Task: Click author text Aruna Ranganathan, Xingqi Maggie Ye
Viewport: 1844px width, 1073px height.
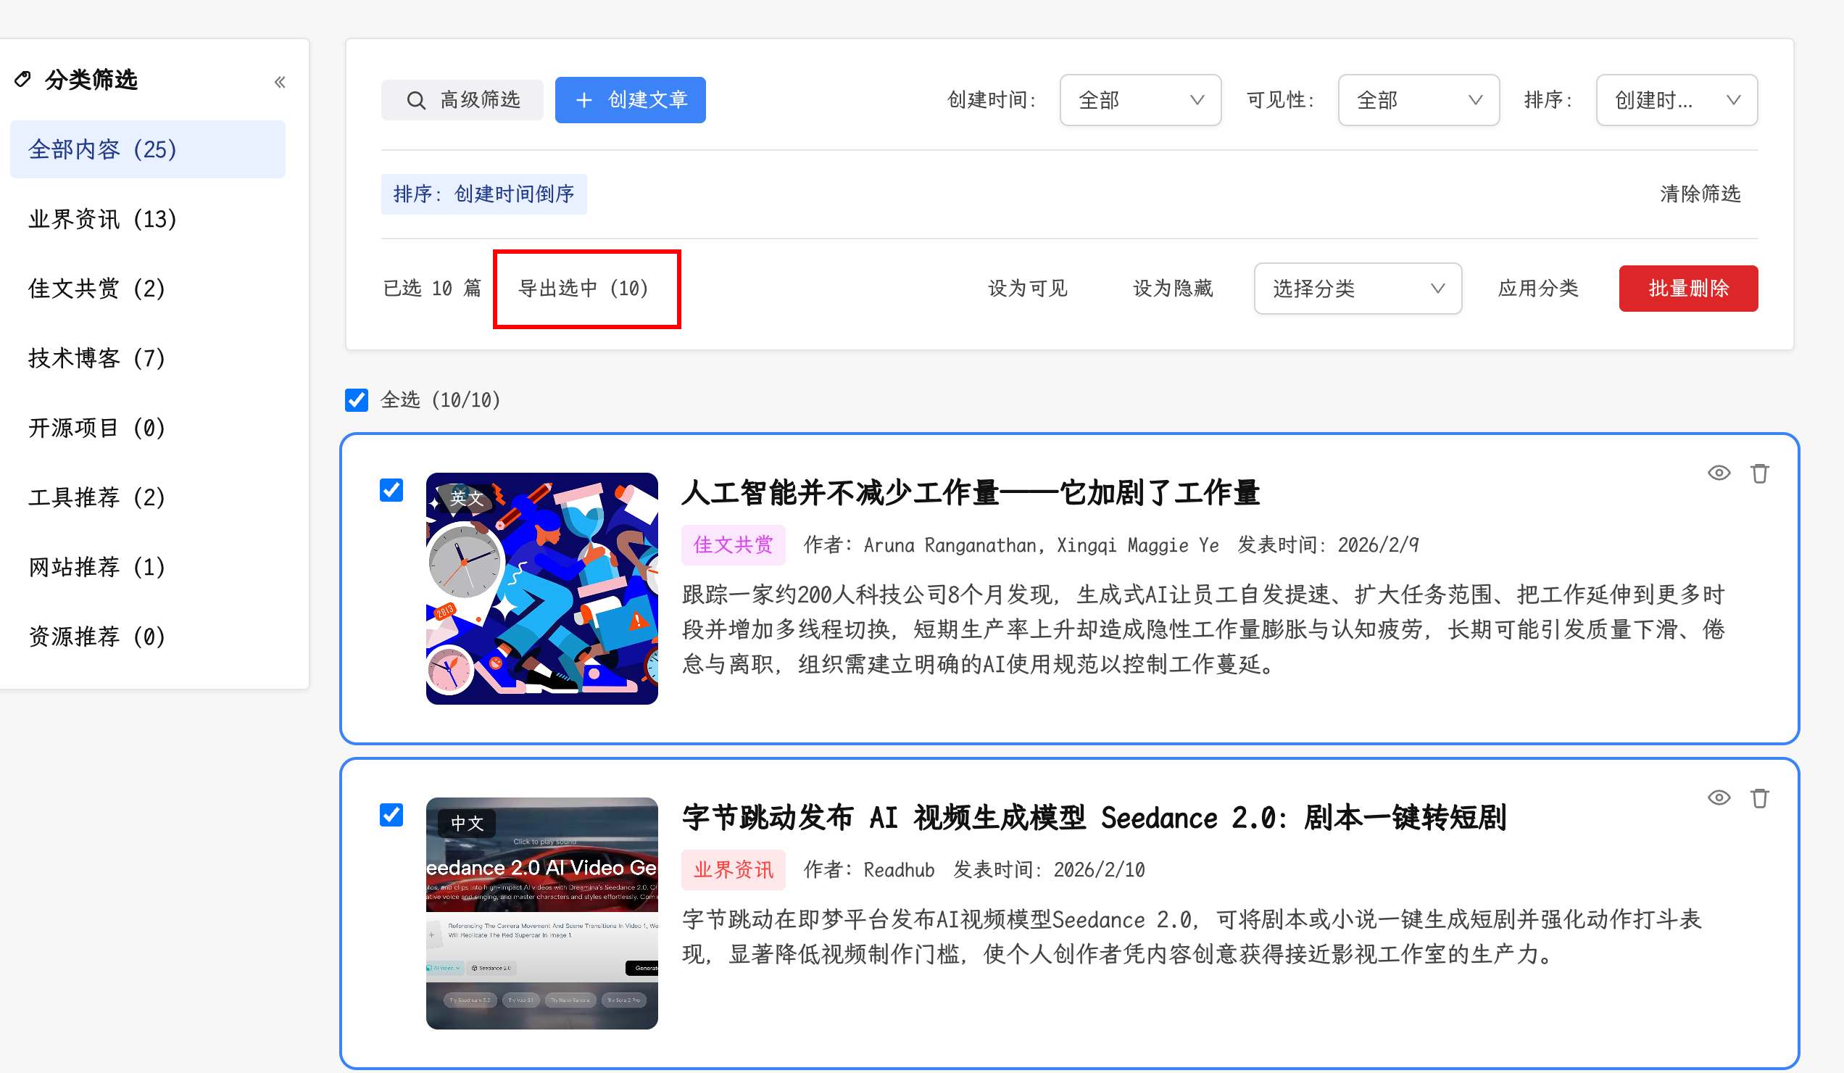Action: click(1042, 545)
